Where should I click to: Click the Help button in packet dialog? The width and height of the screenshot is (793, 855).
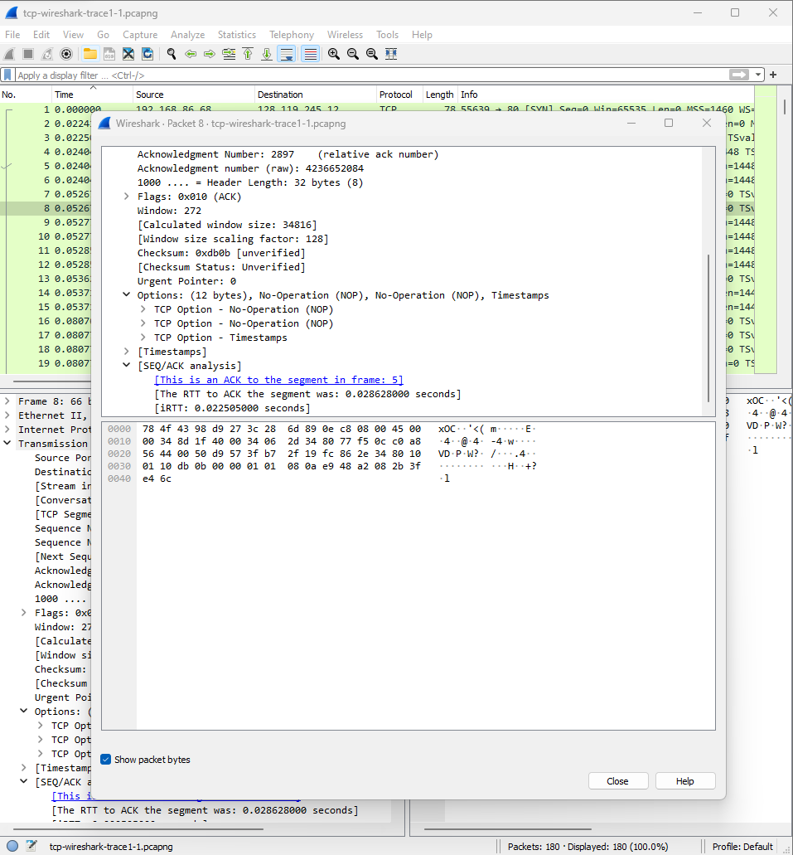click(x=685, y=781)
